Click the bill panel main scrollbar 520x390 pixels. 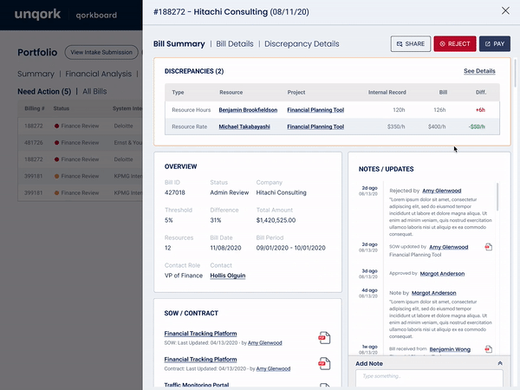click(515, 73)
